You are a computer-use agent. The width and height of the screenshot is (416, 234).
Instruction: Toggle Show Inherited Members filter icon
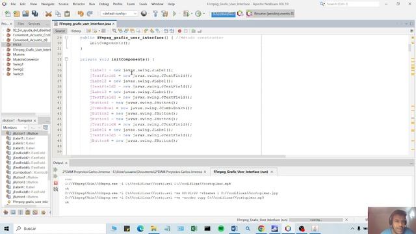pos(6,213)
